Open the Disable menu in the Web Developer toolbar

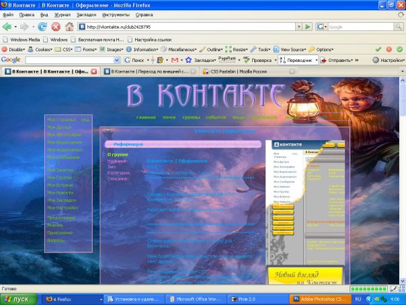13,49
